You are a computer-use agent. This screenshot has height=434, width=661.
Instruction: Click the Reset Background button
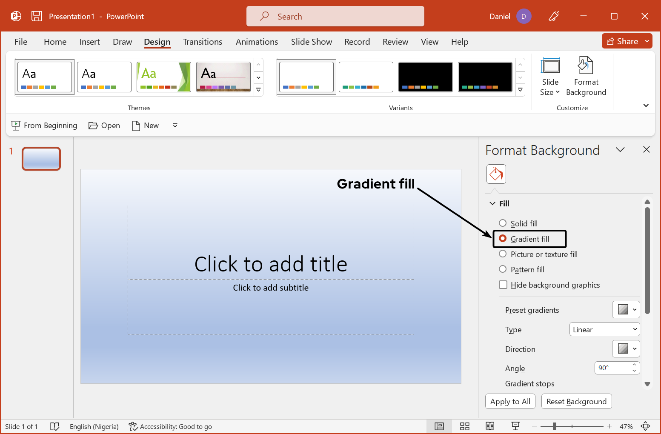coord(576,401)
